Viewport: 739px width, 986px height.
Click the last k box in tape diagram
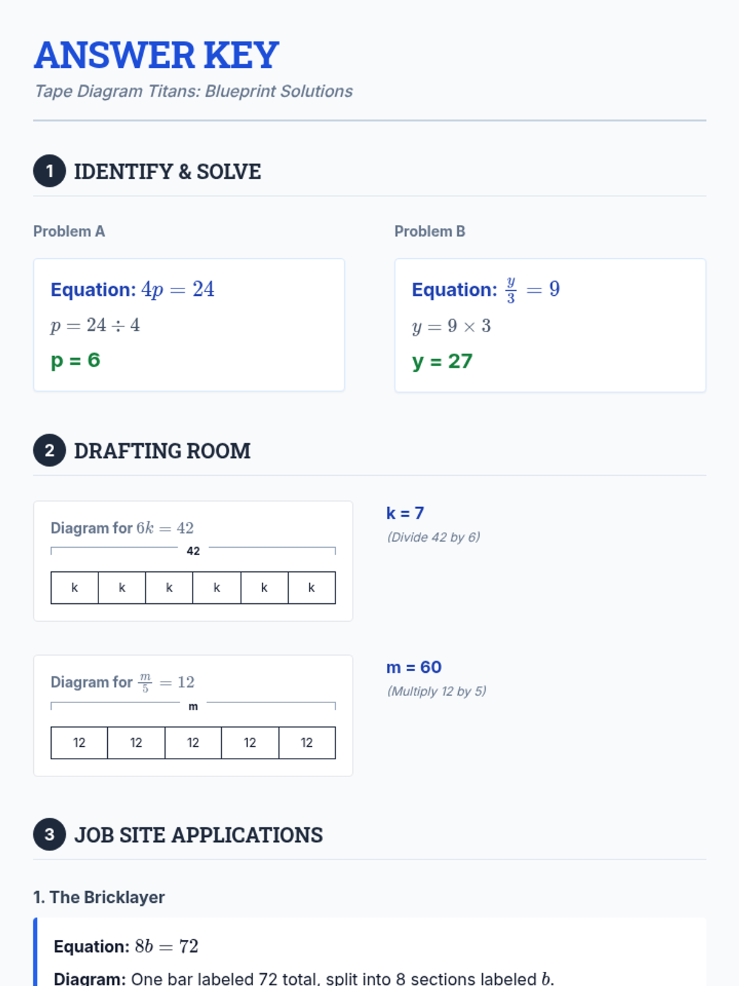312,588
